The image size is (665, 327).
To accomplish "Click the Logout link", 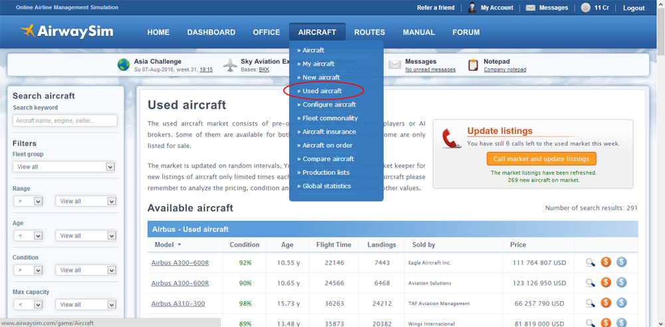I will [x=634, y=8].
